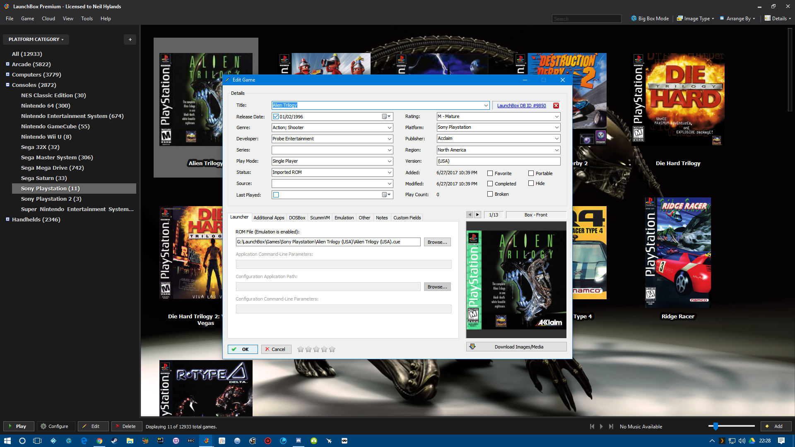Add platform category with plus button

pos(130,39)
